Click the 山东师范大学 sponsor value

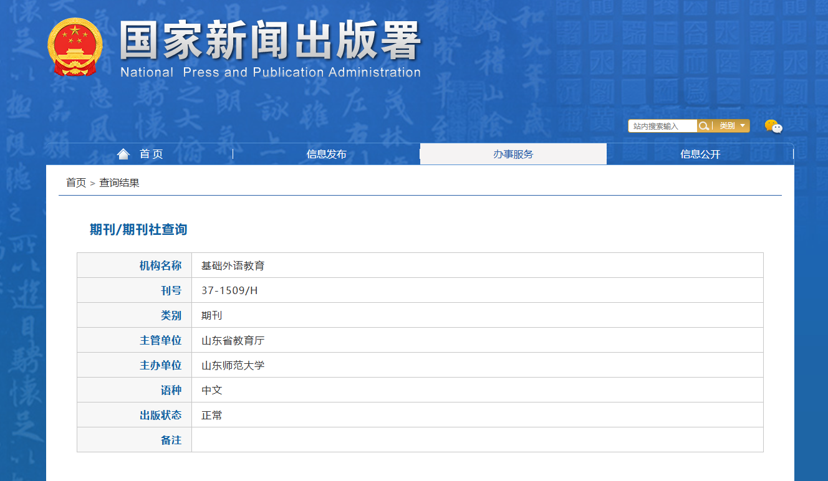point(233,365)
